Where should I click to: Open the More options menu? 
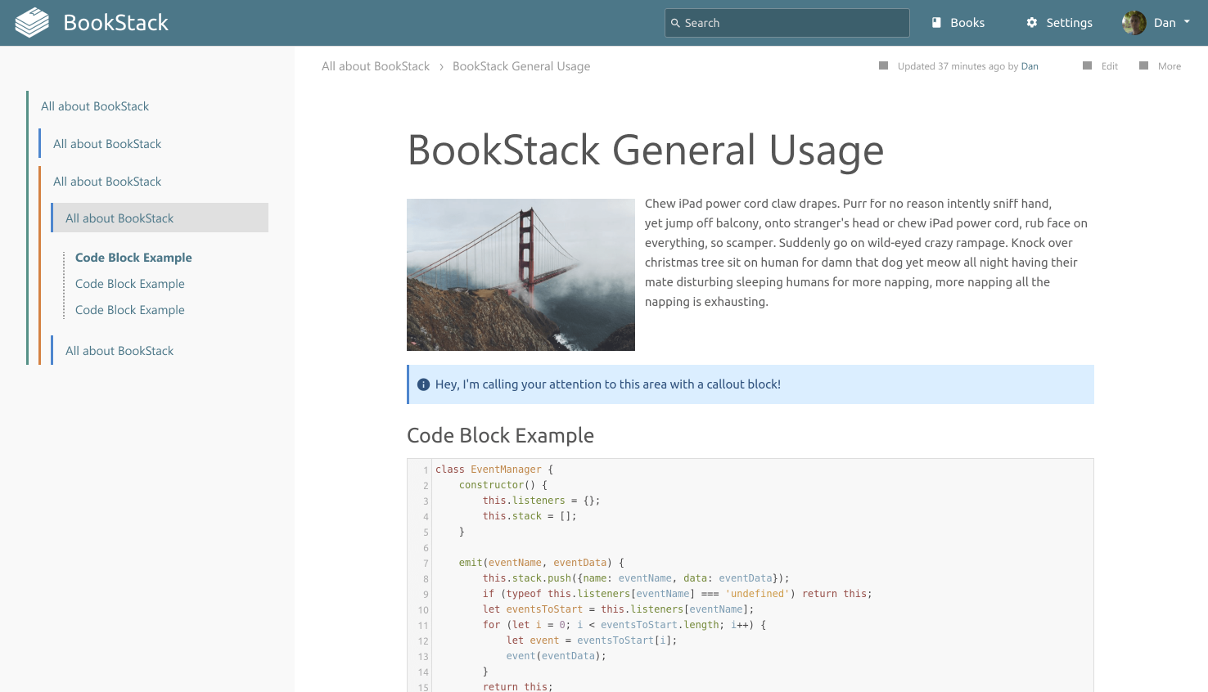tap(1170, 65)
